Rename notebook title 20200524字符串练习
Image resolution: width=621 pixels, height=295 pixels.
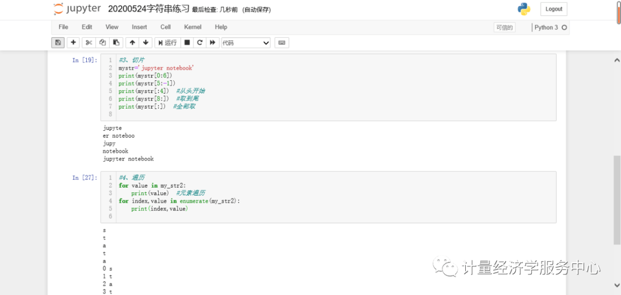[x=148, y=10]
